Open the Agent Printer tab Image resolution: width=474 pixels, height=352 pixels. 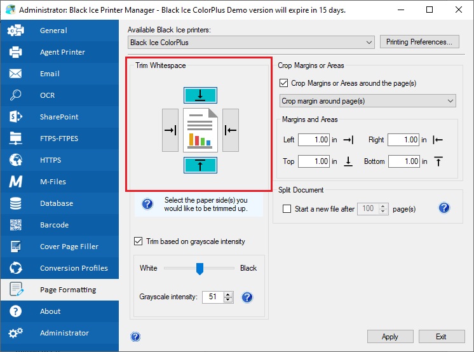(x=60, y=52)
